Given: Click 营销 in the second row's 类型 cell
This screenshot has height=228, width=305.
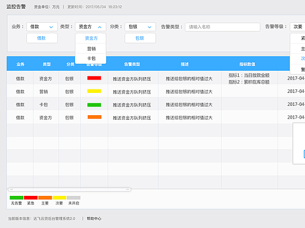Looking at the screenshot, I should (43, 92).
